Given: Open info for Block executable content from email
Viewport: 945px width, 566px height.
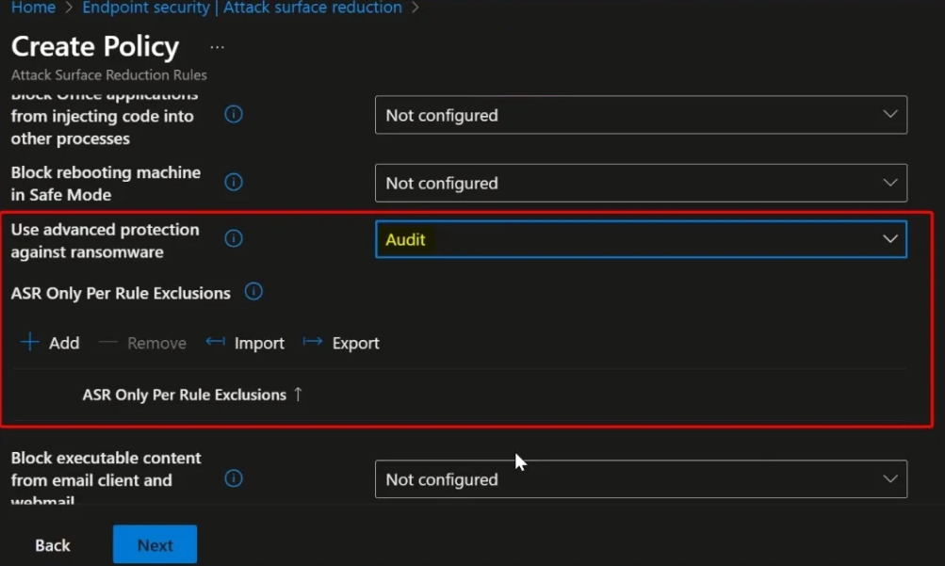Looking at the screenshot, I should 234,478.
